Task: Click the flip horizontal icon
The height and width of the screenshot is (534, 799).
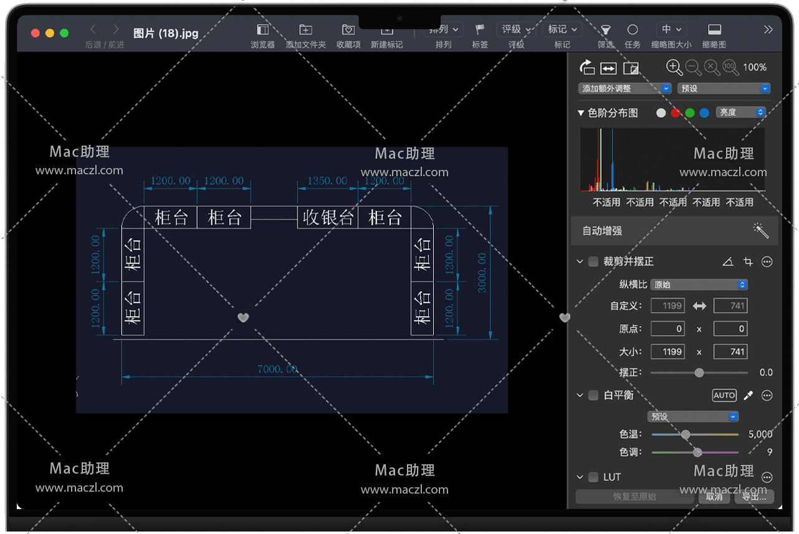Action: pyautogui.click(x=609, y=68)
